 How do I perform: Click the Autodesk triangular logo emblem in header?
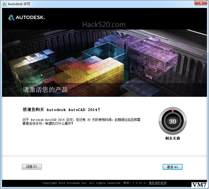(11, 17)
